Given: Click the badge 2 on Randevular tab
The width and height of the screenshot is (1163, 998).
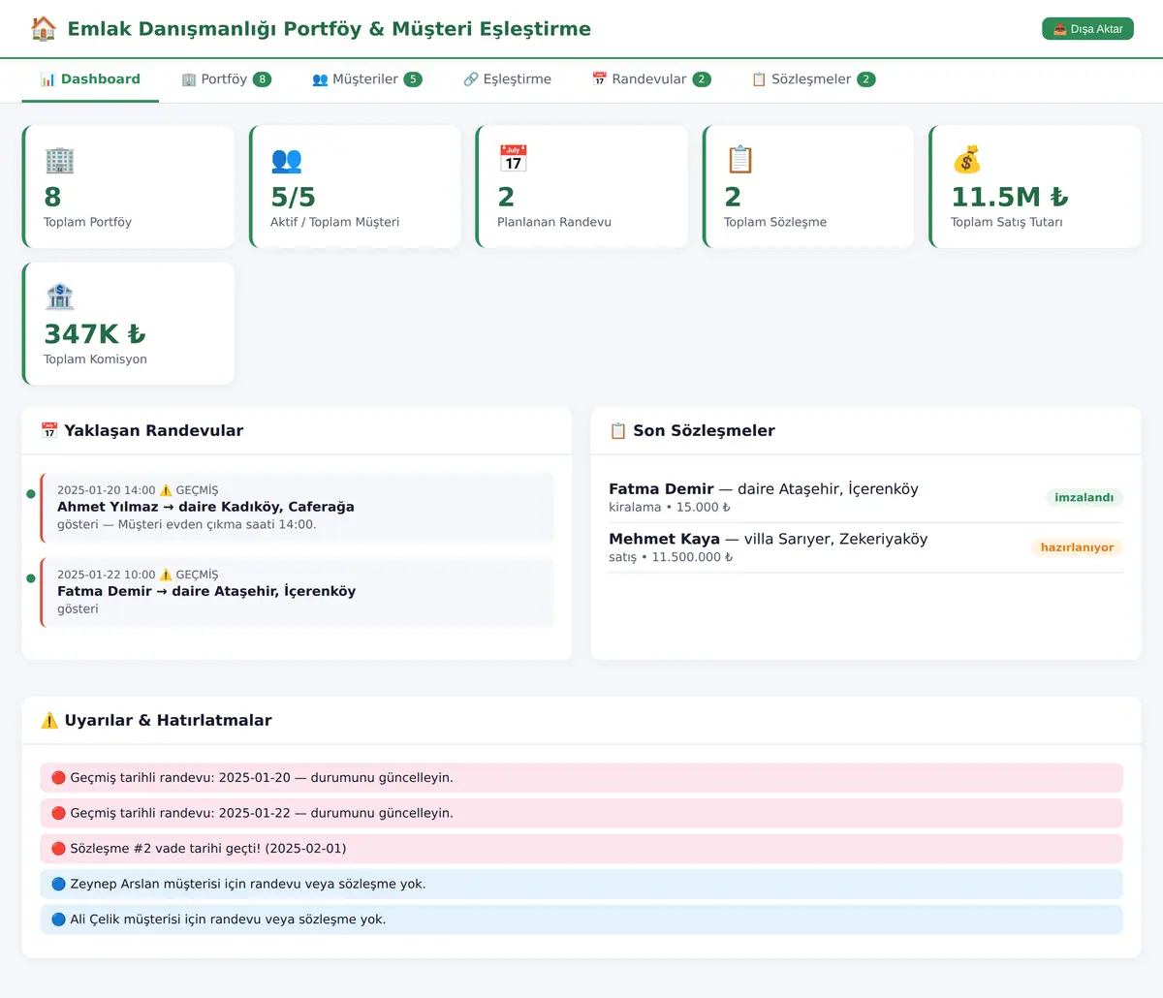Looking at the screenshot, I should pos(702,79).
